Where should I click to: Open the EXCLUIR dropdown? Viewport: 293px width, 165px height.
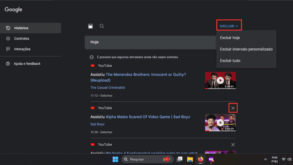coord(229,25)
